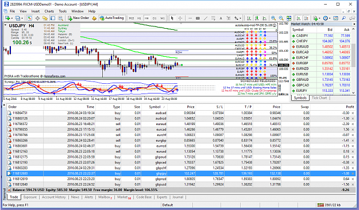The image size is (359, 210).
Task: Zoom in on the chart
Action: click(x=273, y=18)
